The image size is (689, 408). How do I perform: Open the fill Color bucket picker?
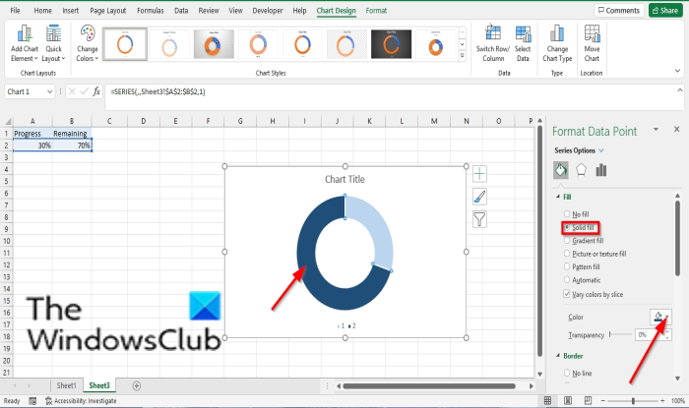click(x=660, y=317)
